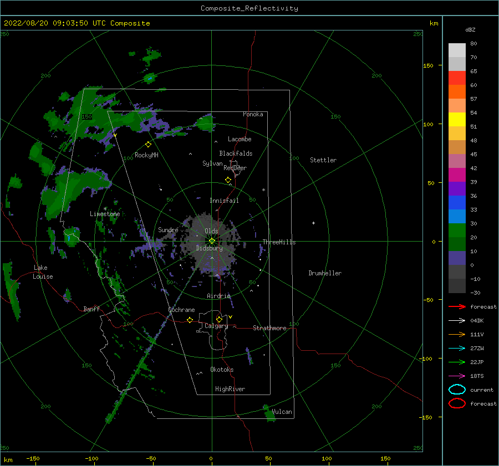This screenshot has height=466, width=499.
Task: Click the 'forecast' text beside the red arrow
Action: pos(483,306)
